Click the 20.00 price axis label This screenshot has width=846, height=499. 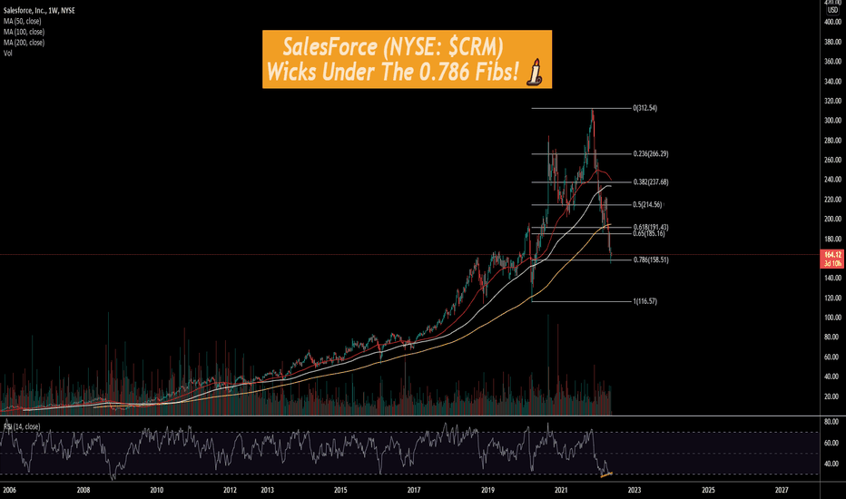(833, 396)
